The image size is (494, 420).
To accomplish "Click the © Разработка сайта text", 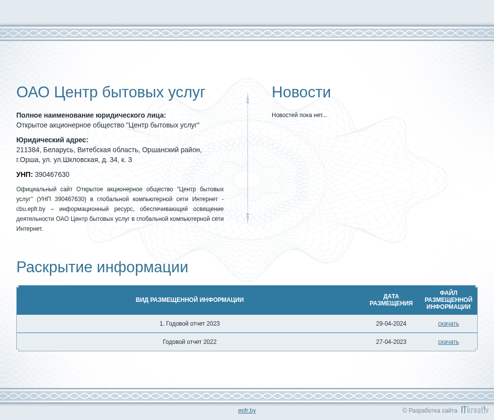I will pyautogui.click(x=430, y=411).
